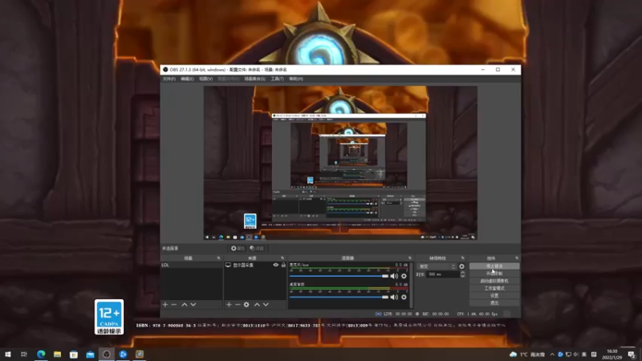The image size is (642, 361).
Task: Start the virtual camera button
Action: point(494,281)
